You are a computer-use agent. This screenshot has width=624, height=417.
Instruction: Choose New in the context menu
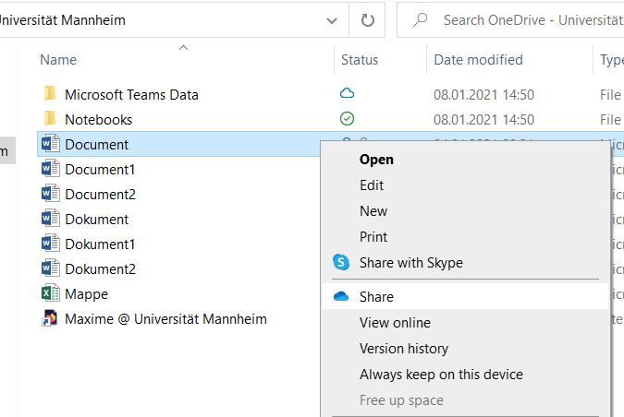pyautogui.click(x=465, y=211)
